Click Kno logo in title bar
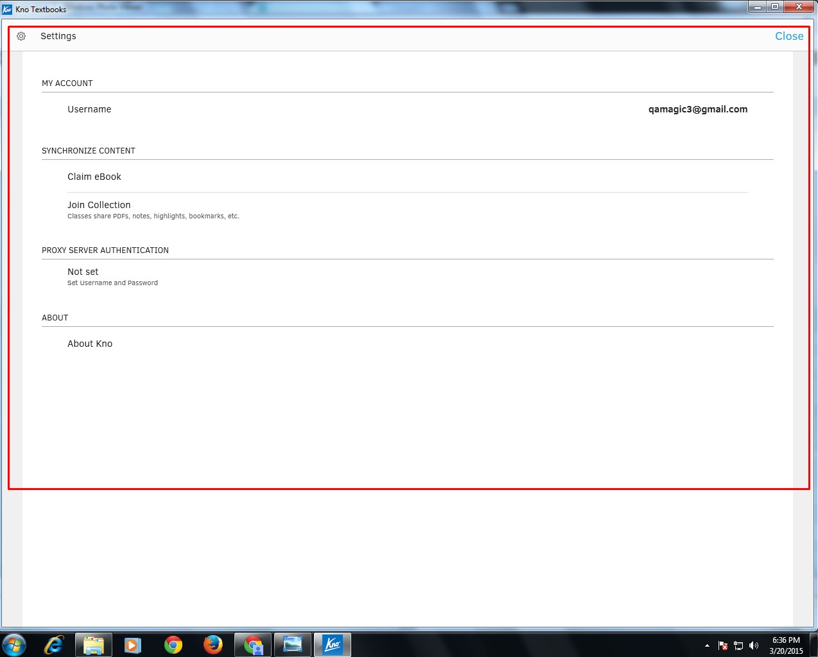Screen dimensions: 818x657 pos(8,9)
